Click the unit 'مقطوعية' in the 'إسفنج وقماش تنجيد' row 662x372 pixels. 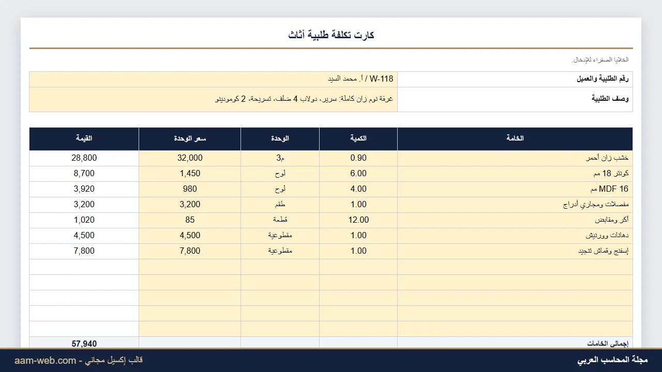pos(280,251)
